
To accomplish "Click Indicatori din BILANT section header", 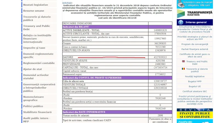I will 76,27.
